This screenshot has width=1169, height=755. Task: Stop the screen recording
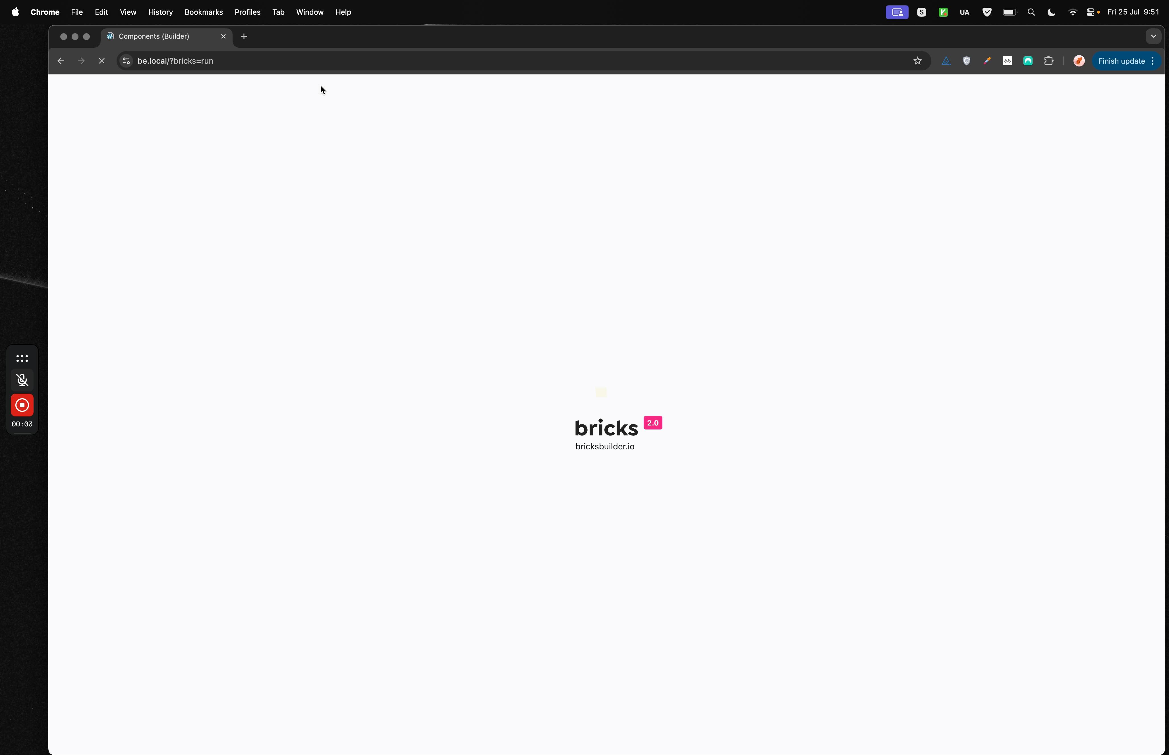click(x=22, y=405)
